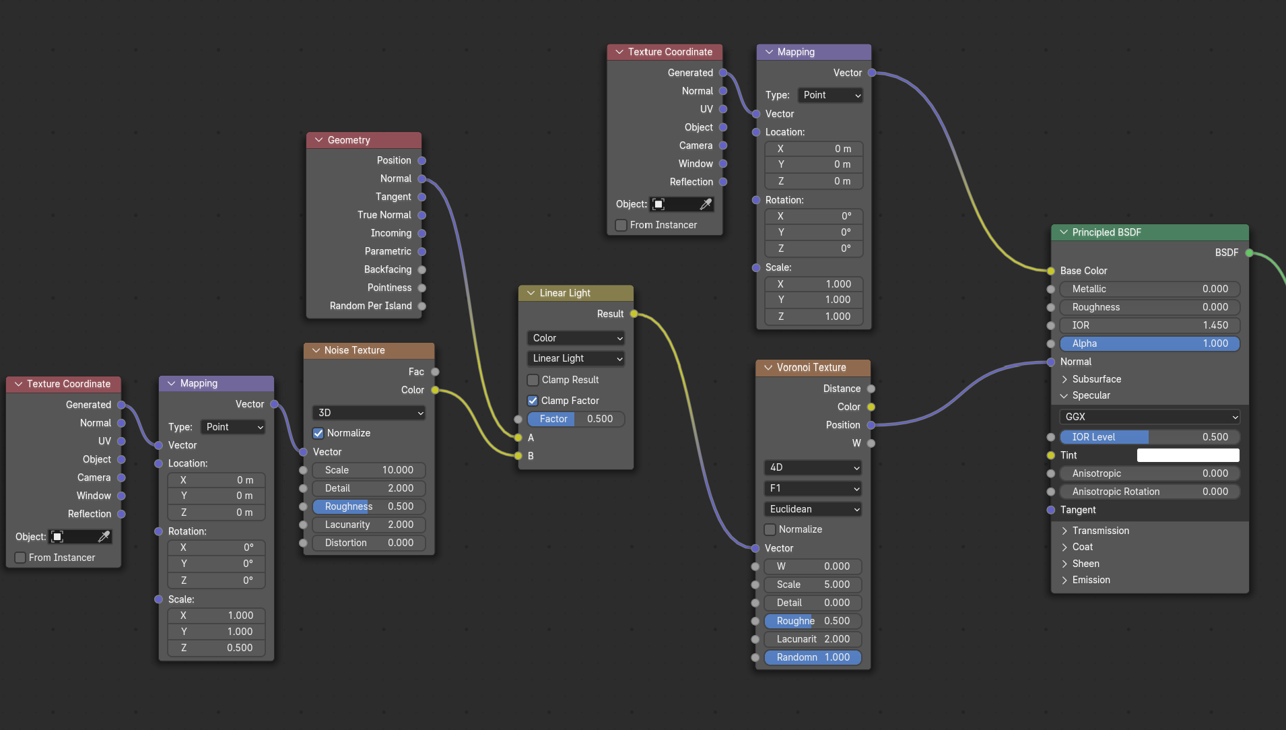Open the Euclidean distance metric dropdown
The image size is (1286, 730).
813,509
